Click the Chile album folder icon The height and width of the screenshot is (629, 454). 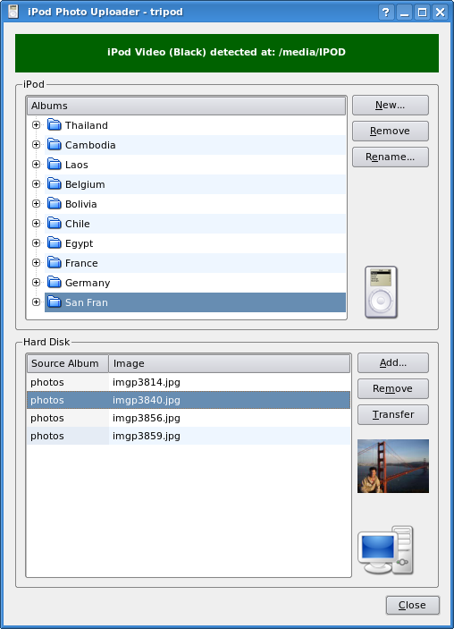[x=55, y=224]
